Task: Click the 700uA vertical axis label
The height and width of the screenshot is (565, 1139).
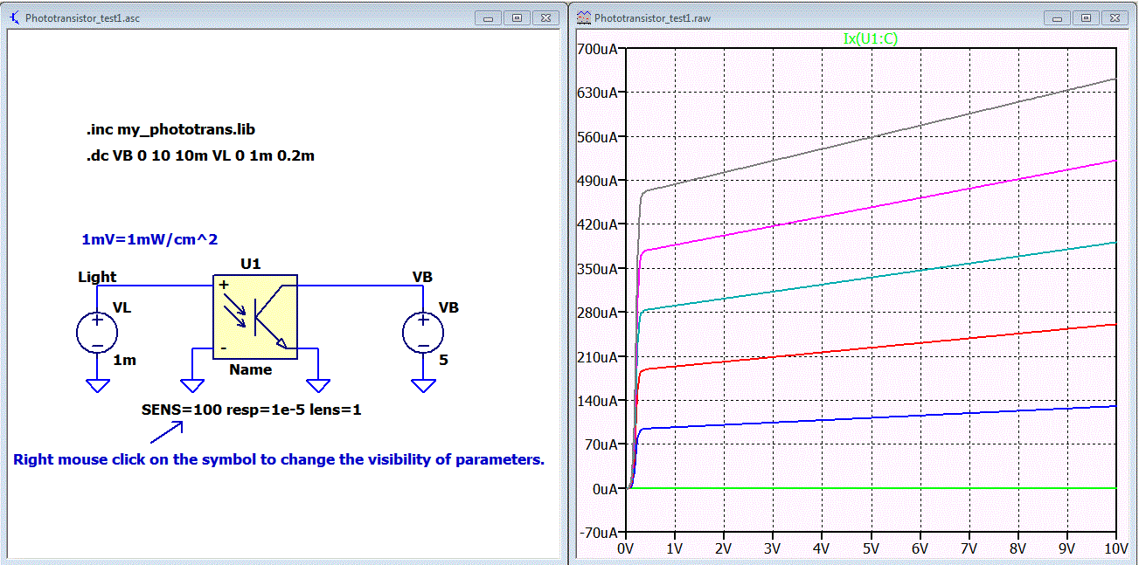Action: pyautogui.click(x=597, y=49)
